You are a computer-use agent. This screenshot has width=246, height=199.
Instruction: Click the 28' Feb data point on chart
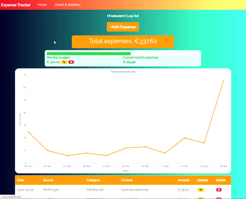[28, 131]
